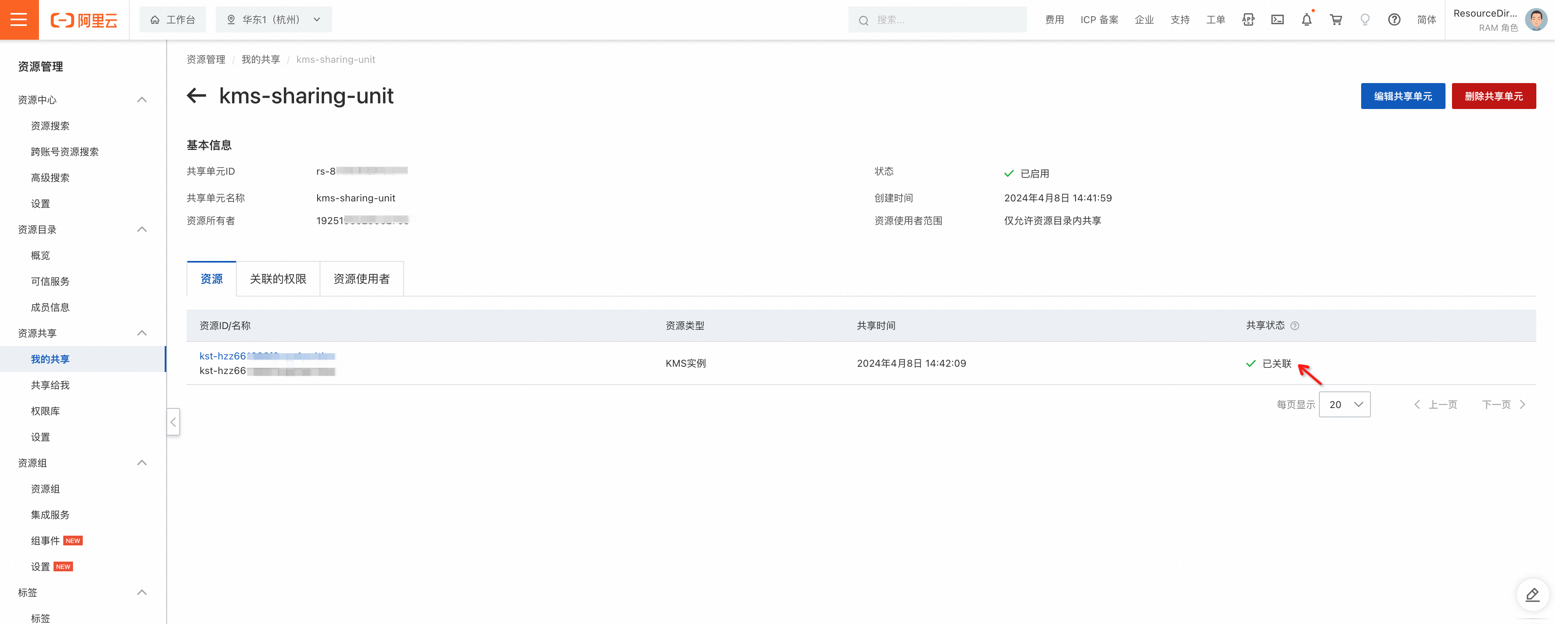Open the 华东1（杭州）region dropdown
Image resolution: width=1555 pixels, height=624 pixels.
(273, 20)
